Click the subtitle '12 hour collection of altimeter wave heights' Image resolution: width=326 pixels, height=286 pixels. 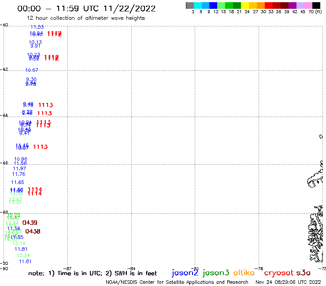pyautogui.click(x=85, y=18)
